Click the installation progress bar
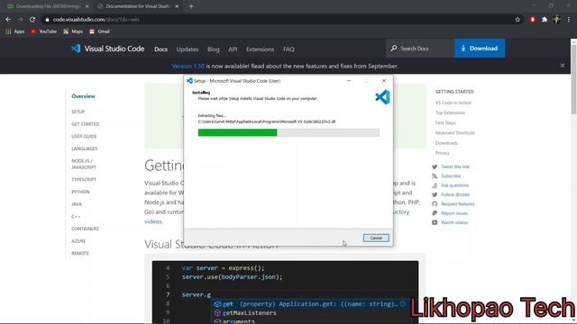The width and height of the screenshot is (577, 324). (x=288, y=132)
